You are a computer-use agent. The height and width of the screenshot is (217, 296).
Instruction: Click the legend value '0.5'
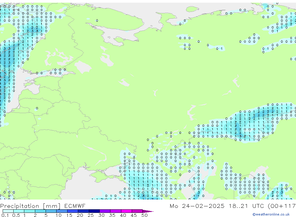[16, 215]
